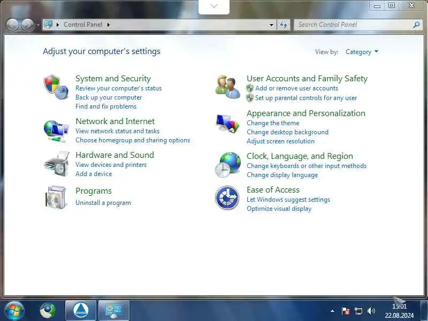Open the View by Category dropdown
Screen dimensions: 428x321
click(x=362, y=52)
